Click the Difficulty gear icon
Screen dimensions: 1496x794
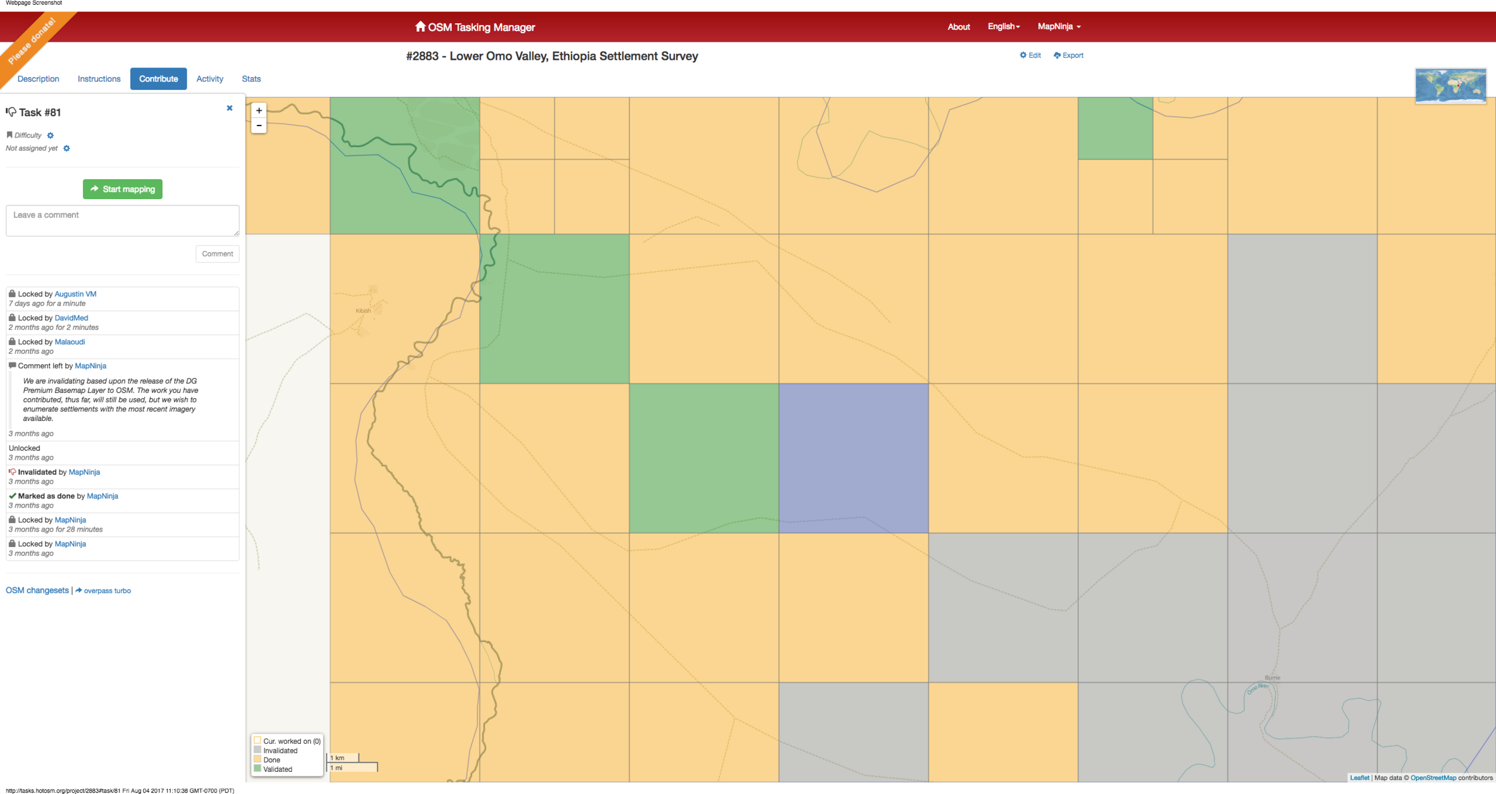click(x=50, y=136)
